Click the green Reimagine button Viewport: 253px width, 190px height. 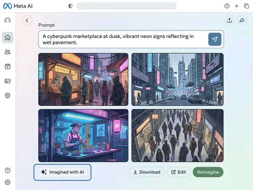pyautogui.click(x=208, y=172)
